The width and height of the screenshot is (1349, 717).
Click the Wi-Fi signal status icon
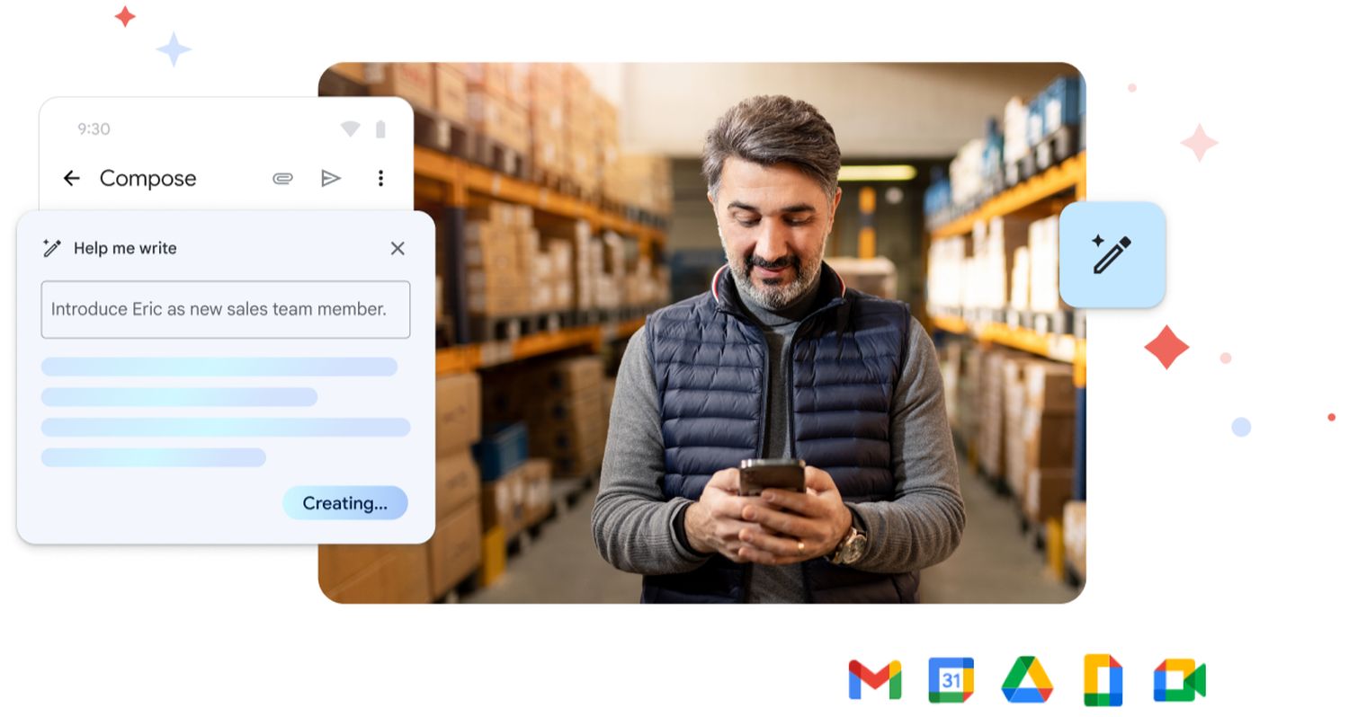(x=350, y=129)
